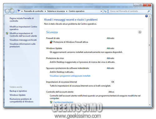Viewport: 156px width, 119px height.
Task: Expand arrow after Pannello di controllo breadcrumb
Action: point(45,11)
